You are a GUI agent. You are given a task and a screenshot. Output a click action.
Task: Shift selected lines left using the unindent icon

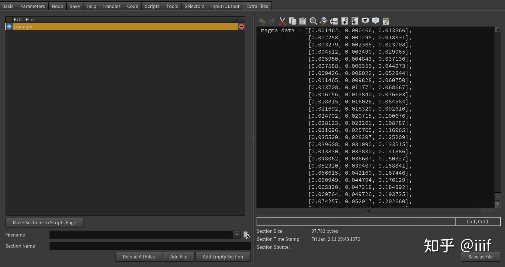354,21
